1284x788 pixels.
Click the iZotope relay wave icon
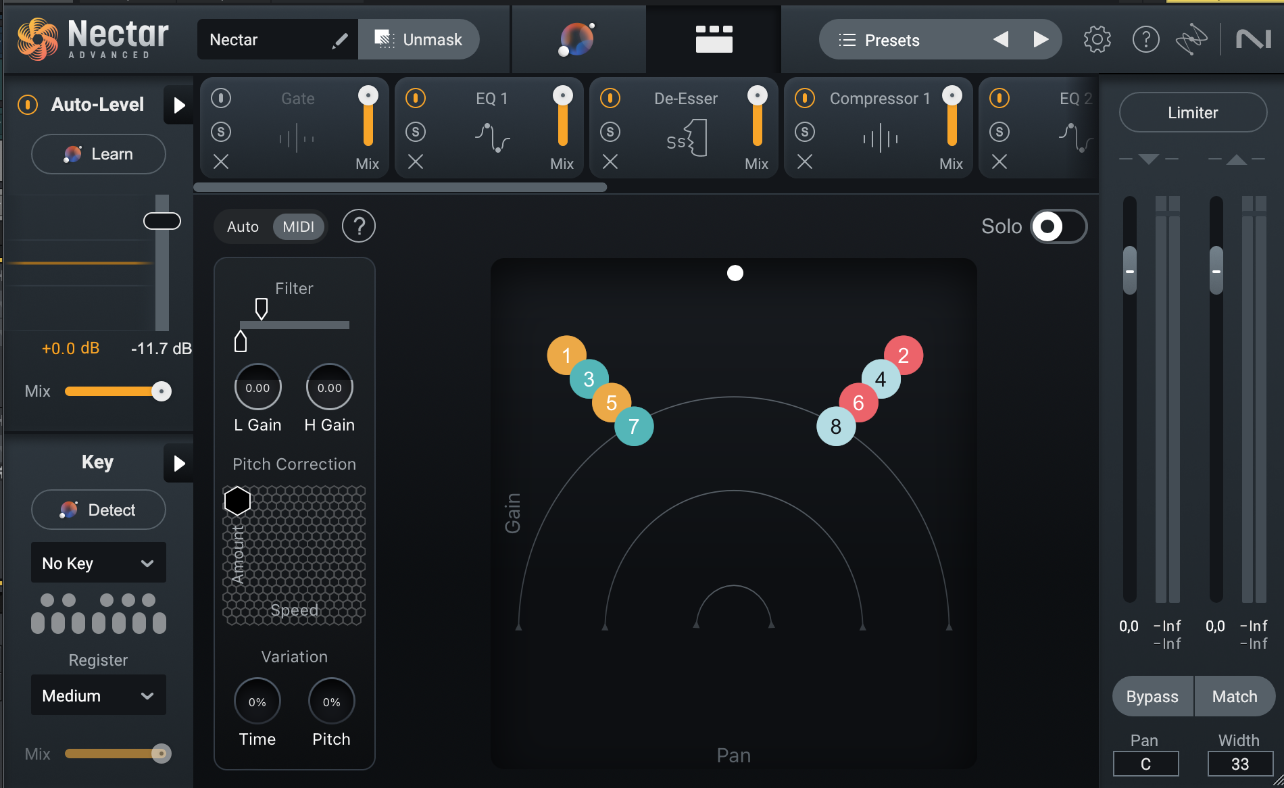point(1191,40)
